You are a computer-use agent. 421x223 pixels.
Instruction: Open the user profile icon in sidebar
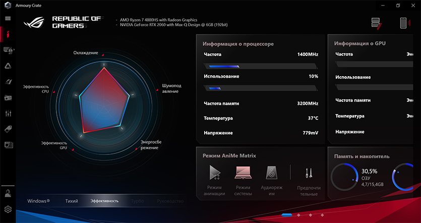[x=8, y=193]
